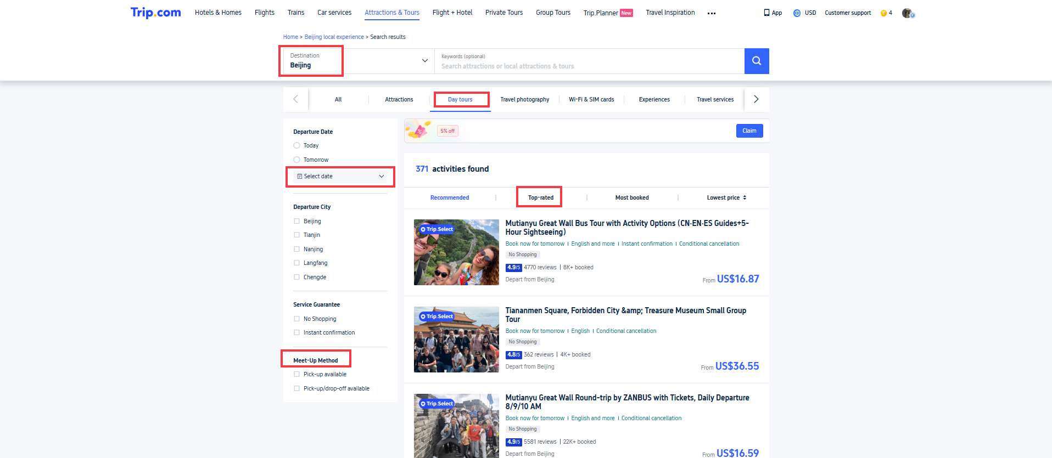Click the gold coin rewards icon
This screenshot has height=458, width=1052.
point(883,13)
